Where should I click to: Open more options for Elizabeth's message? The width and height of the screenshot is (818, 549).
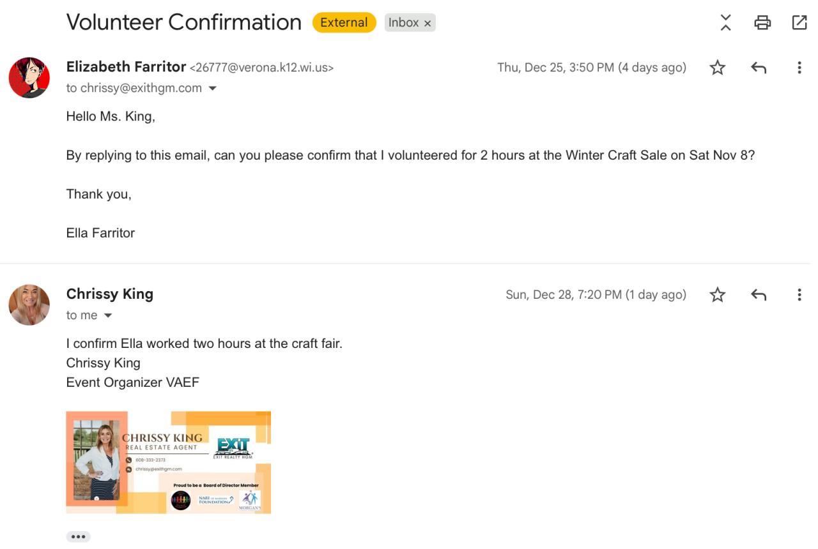pos(799,68)
